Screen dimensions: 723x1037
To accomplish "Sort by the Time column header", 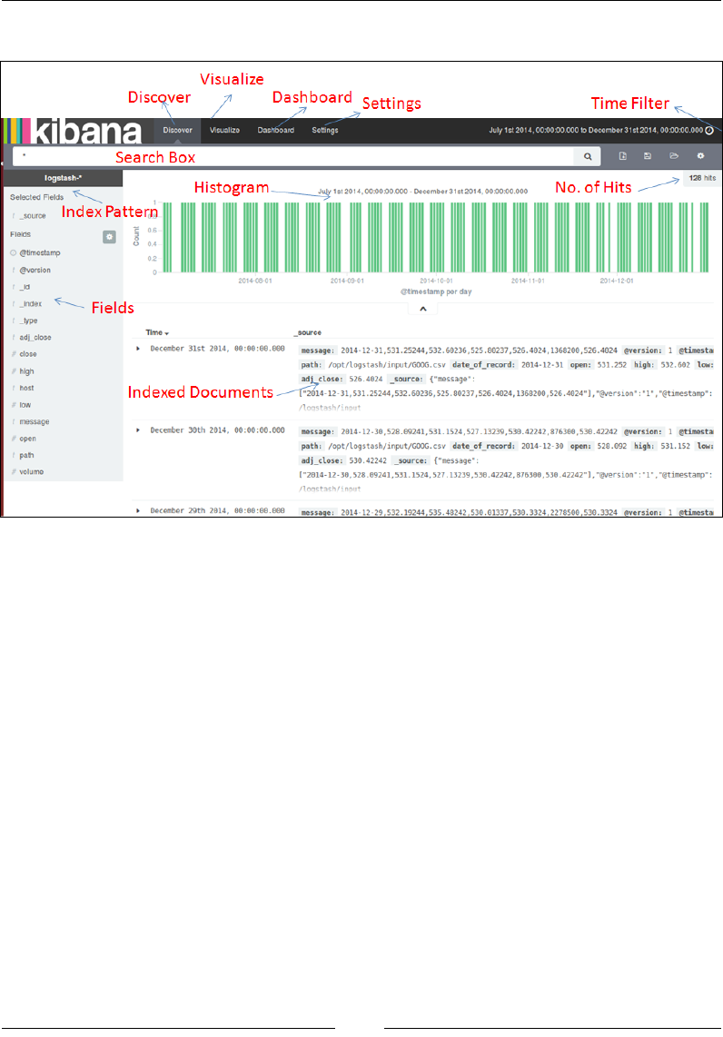I will click(157, 332).
